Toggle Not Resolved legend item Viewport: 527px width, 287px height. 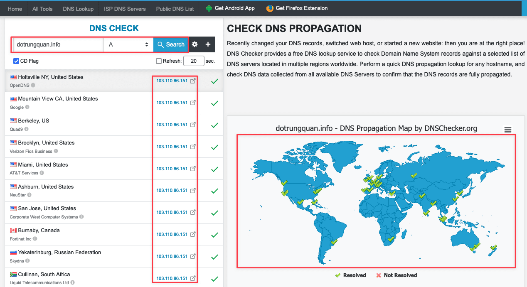tap(396, 275)
